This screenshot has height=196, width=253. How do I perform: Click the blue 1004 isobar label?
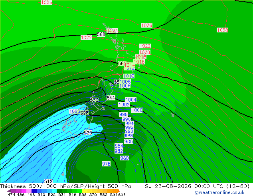131,100
